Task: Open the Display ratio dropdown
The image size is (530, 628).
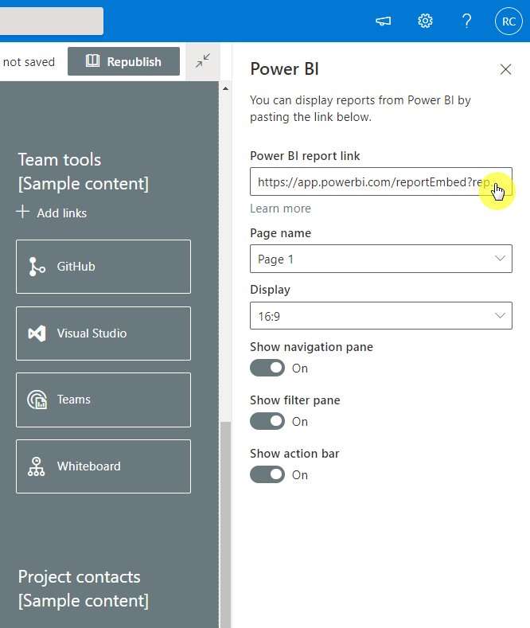Action: point(381,316)
